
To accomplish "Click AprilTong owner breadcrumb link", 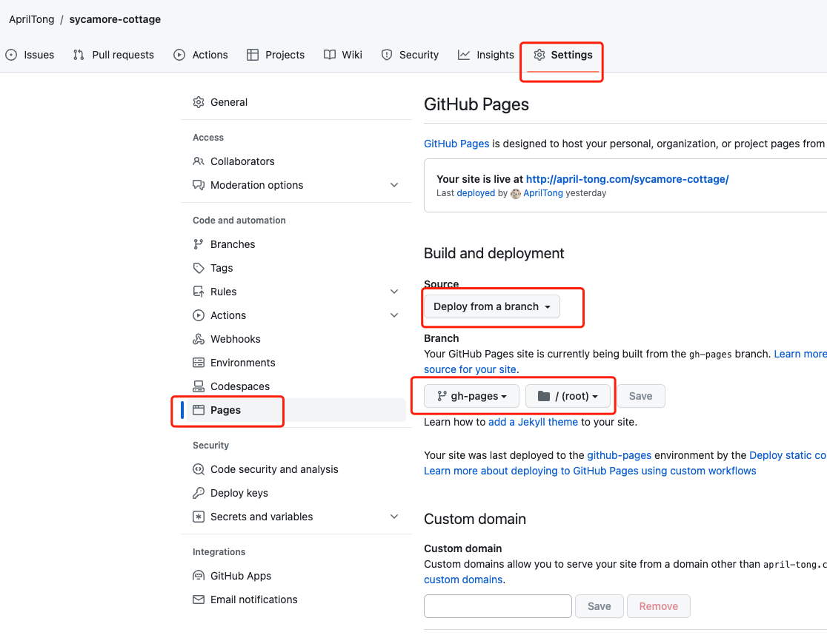I will click(x=32, y=19).
